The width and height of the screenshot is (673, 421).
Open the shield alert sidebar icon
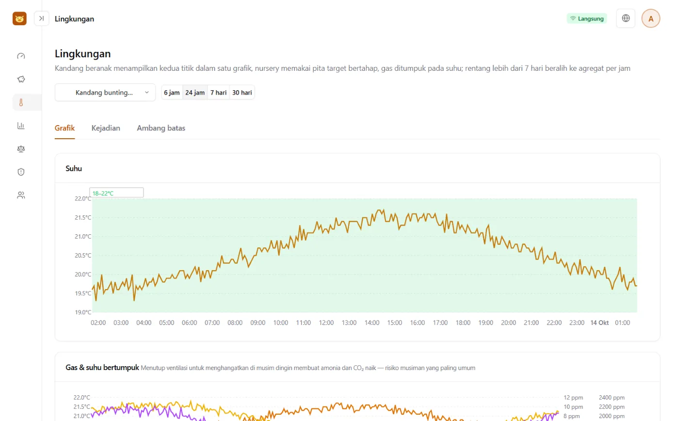click(21, 172)
